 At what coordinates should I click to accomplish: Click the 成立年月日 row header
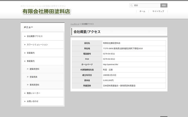(87, 75)
